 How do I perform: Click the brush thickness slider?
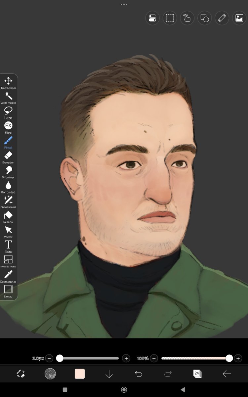[x=88, y=358]
